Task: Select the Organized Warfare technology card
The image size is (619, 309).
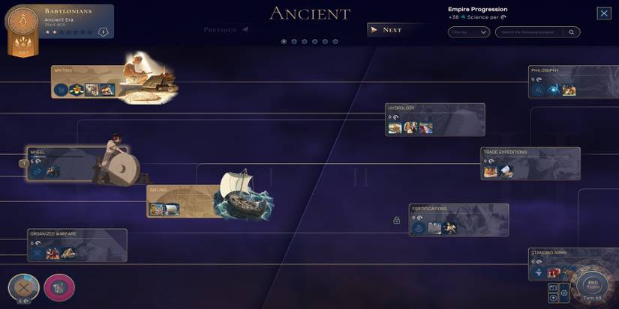Action: (77, 245)
